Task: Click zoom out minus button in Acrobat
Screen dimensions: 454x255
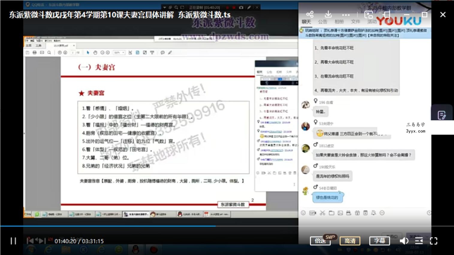Action: pyautogui.click(x=102, y=52)
